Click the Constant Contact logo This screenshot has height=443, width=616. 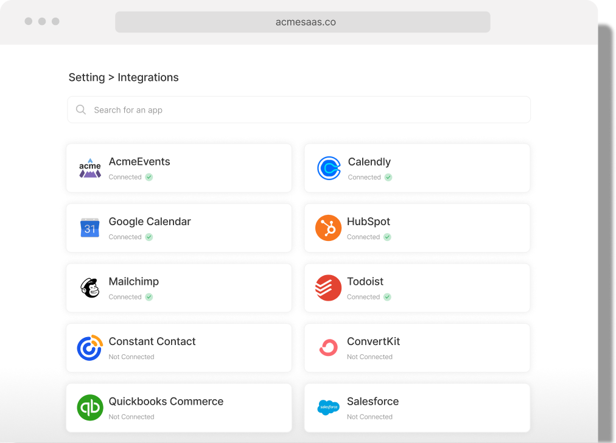coord(90,347)
